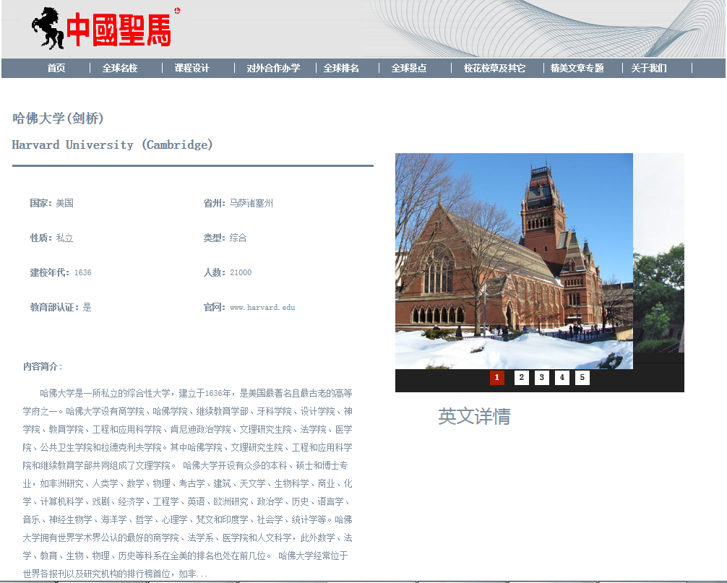Click the Harvard Memorial Hall snow photo
Screen dimensions: 727x583
pyautogui.click(x=514, y=261)
